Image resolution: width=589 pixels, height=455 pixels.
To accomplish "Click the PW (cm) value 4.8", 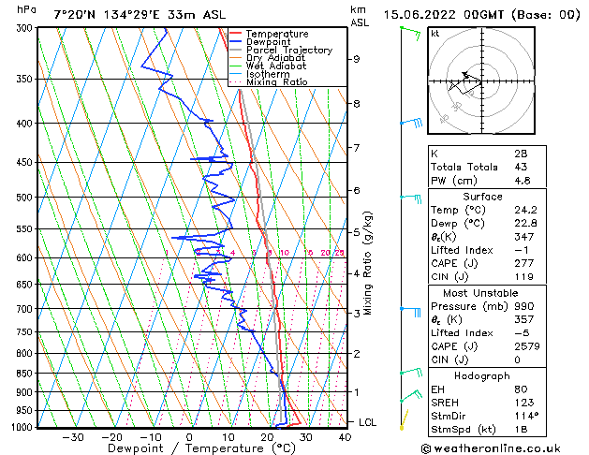I will pos(523,180).
